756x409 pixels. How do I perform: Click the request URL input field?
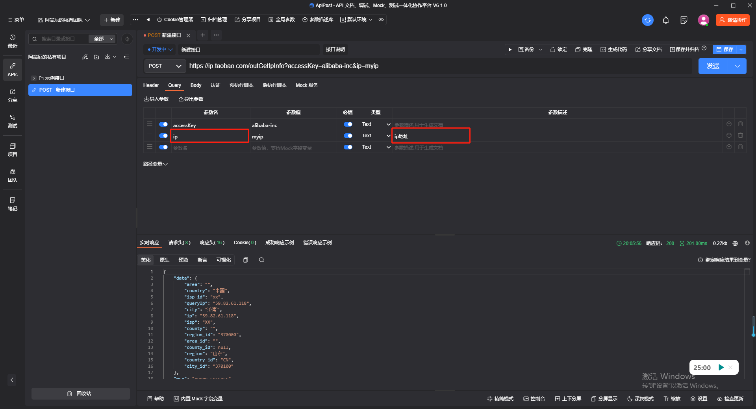[x=439, y=66]
